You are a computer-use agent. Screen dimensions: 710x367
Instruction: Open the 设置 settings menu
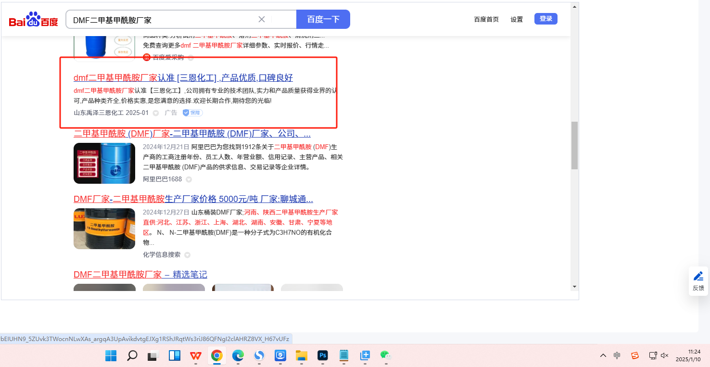pos(517,19)
